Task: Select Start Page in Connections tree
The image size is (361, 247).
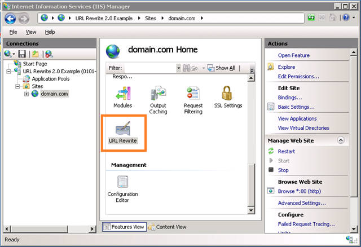Action: pos(35,64)
